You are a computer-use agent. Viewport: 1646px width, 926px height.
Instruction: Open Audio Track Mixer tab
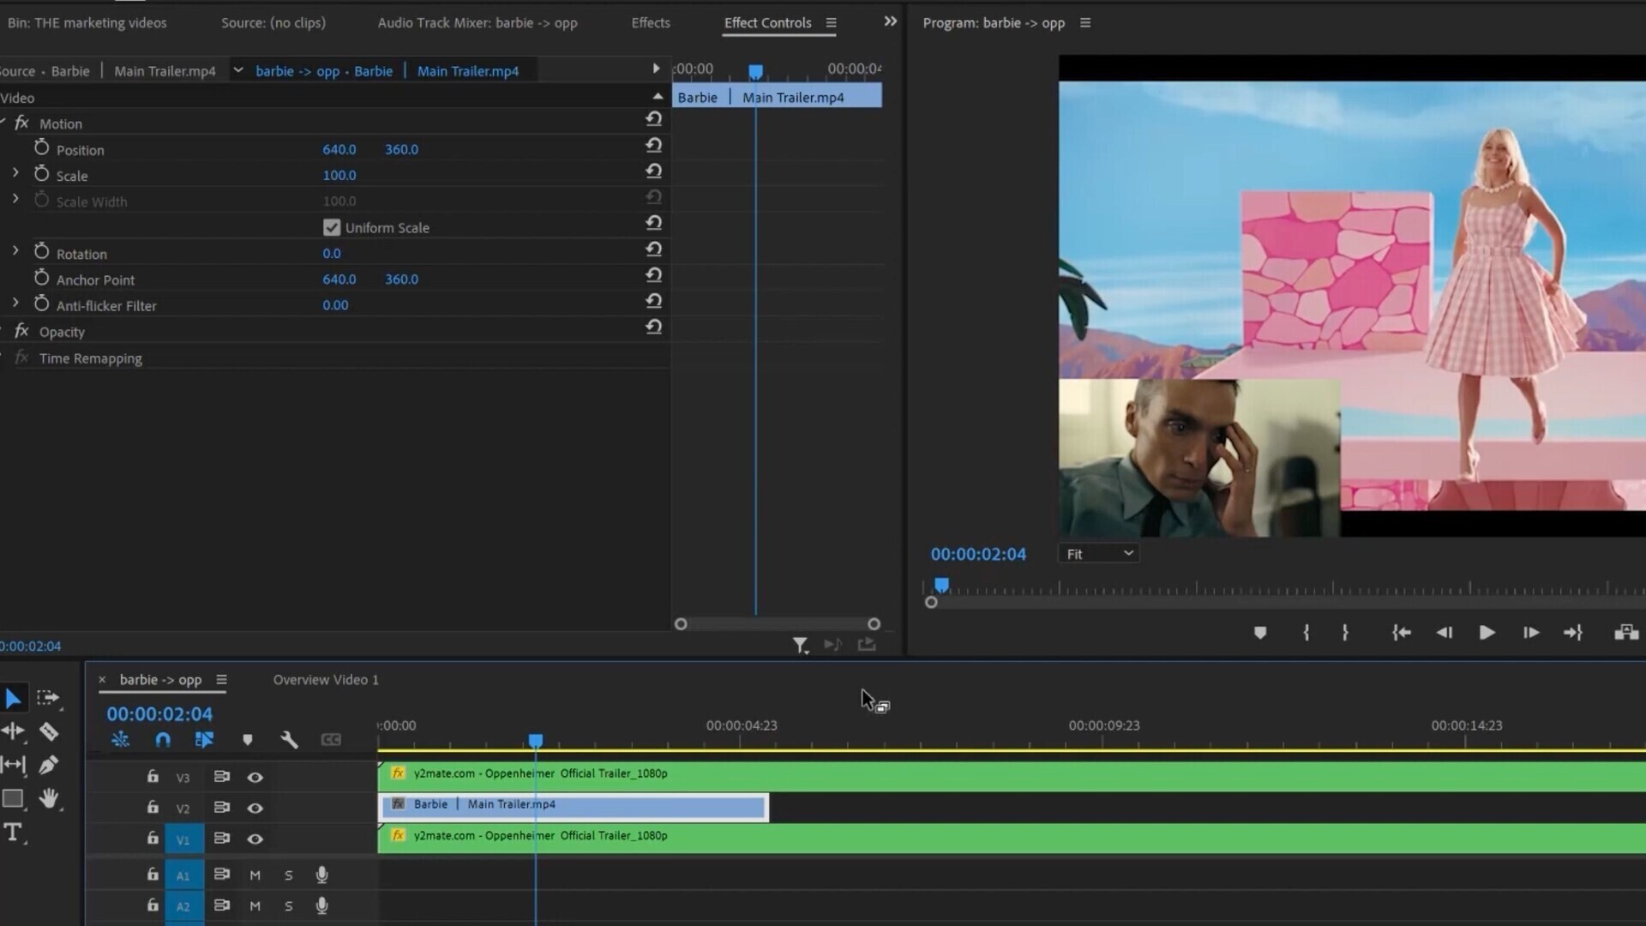point(478,23)
